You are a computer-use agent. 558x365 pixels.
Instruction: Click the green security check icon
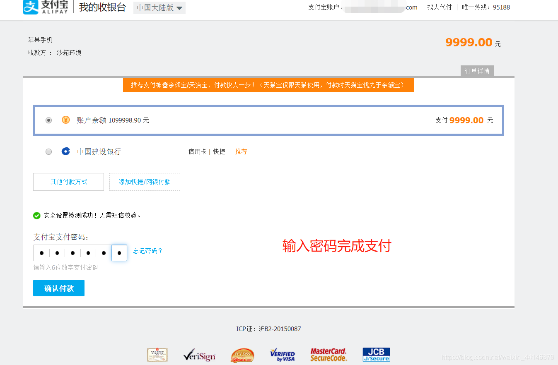(37, 216)
